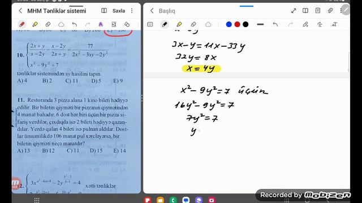Open more options menu in left note
Screen dimensions: 362x203
(132, 11)
